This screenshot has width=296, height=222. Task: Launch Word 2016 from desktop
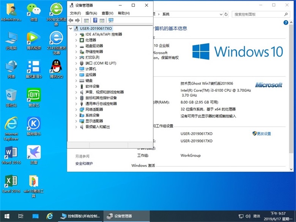[11, 154]
